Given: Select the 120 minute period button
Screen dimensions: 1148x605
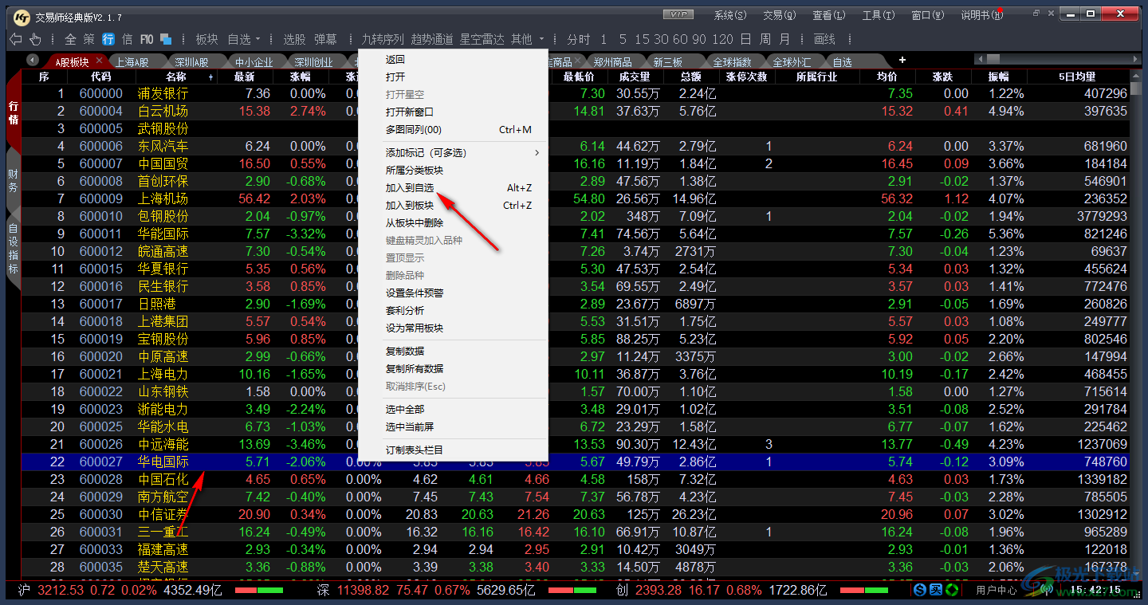Looking at the screenshot, I should [x=723, y=39].
